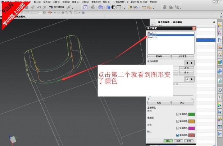This screenshot has width=223, height=146.
Task: Expand the Fit view dropdown arrow
Action: coord(89,7)
